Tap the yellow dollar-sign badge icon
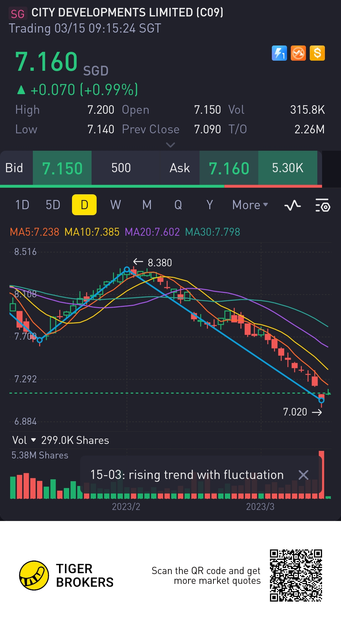The height and width of the screenshot is (630, 341). [x=317, y=53]
